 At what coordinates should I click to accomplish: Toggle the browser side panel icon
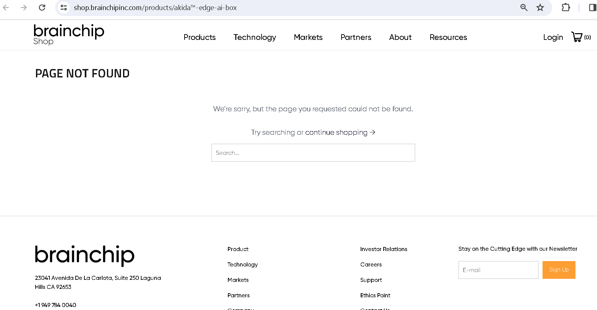[592, 7]
